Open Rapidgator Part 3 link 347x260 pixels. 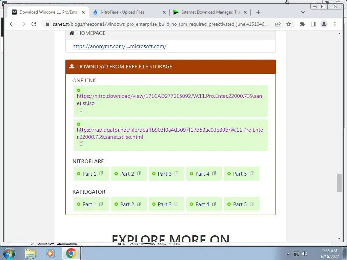pos(165,204)
